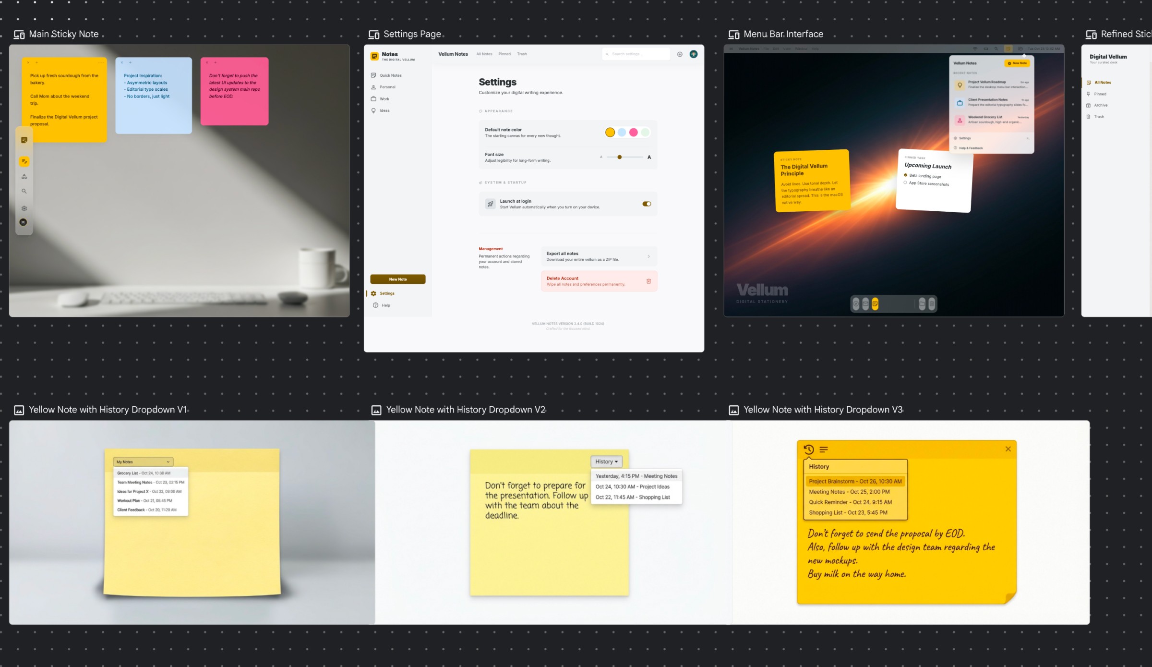
Task: Click the lines menu icon on V3 yellow note
Action: 824,449
